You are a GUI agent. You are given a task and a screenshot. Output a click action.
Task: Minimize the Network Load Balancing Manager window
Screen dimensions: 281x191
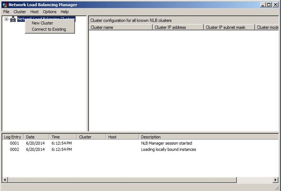263,5
